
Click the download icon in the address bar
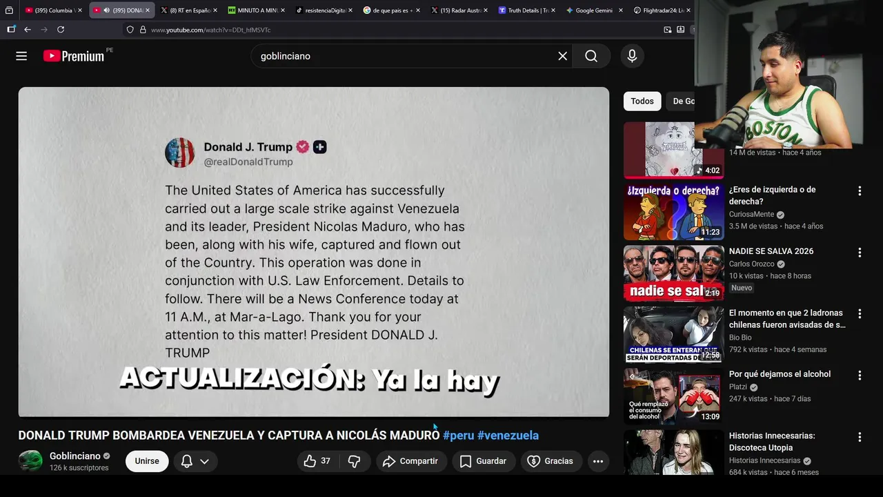tap(681, 30)
